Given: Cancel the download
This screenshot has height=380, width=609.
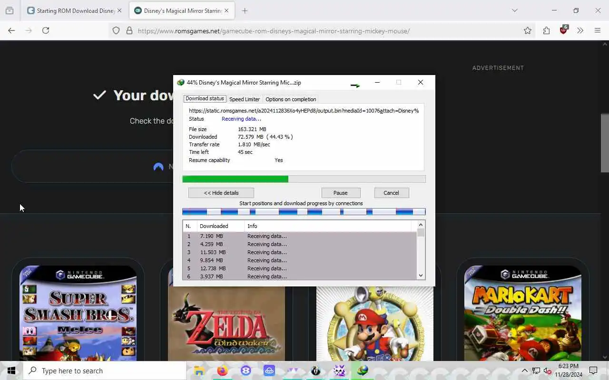Looking at the screenshot, I should [391, 193].
